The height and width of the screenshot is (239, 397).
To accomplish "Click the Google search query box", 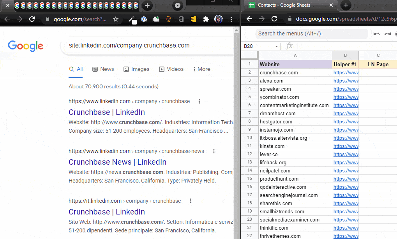I will pyautogui.click(x=147, y=46).
